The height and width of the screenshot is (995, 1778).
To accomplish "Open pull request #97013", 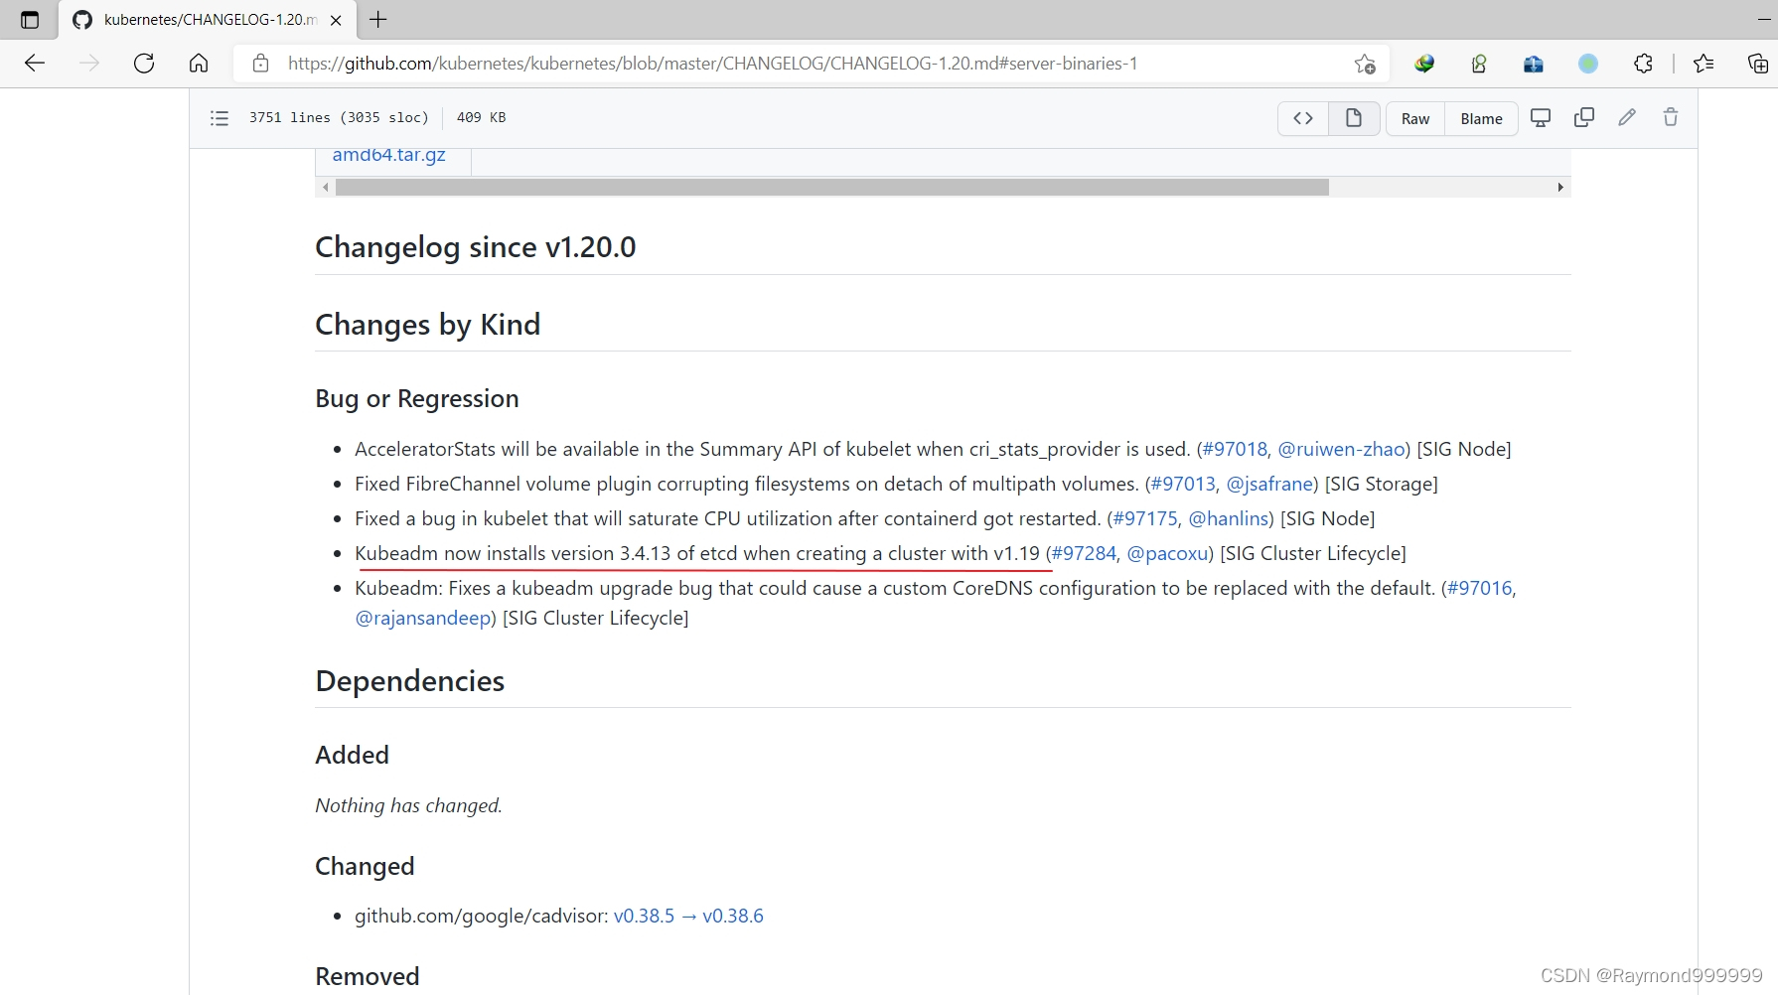I will pos(1183,484).
